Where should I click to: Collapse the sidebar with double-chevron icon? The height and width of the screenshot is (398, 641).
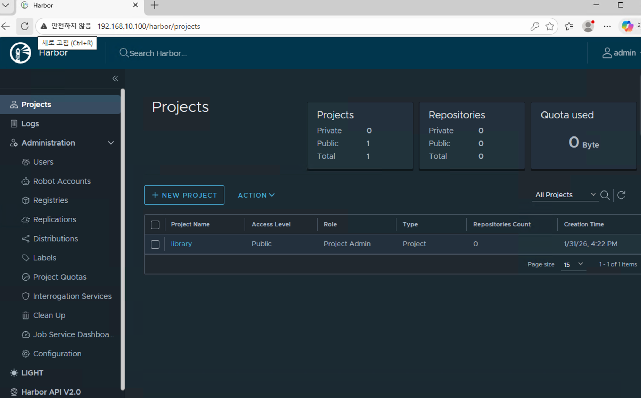[x=115, y=78]
